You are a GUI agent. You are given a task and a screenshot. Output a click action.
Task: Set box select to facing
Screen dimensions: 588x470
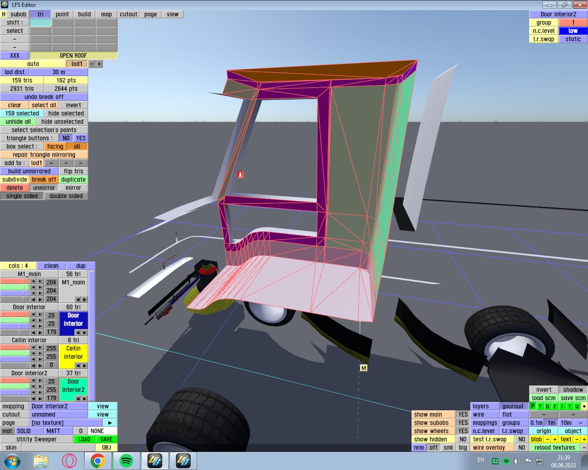pyautogui.click(x=55, y=146)
